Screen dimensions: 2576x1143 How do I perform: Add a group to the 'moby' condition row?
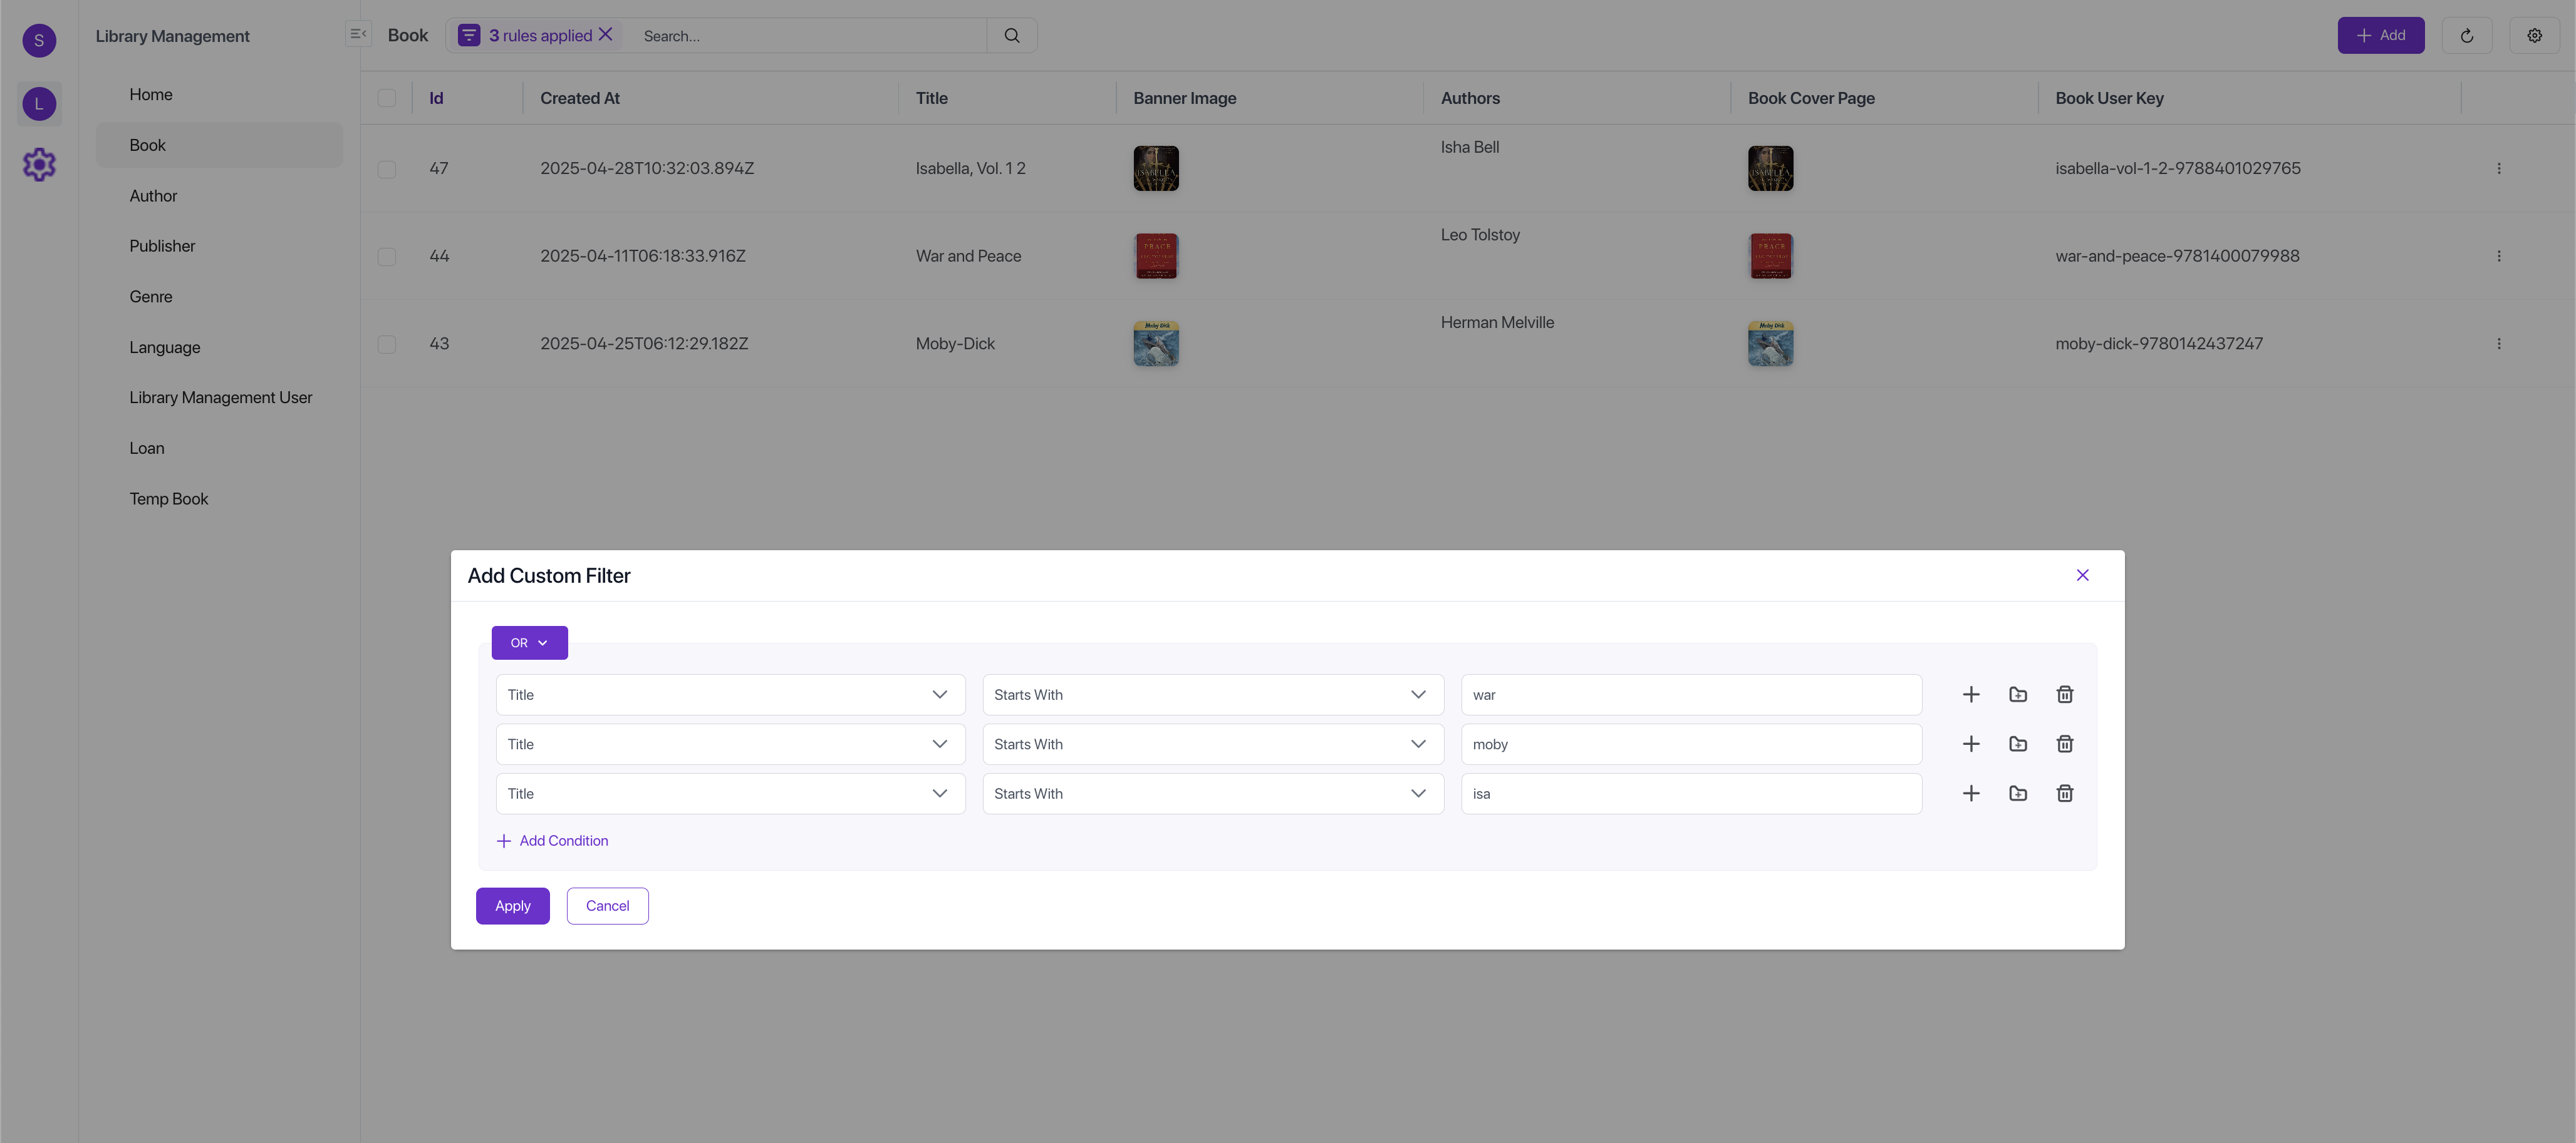coord(2017,744)
